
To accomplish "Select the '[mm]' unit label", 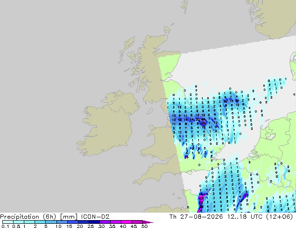I will (69, 217).
